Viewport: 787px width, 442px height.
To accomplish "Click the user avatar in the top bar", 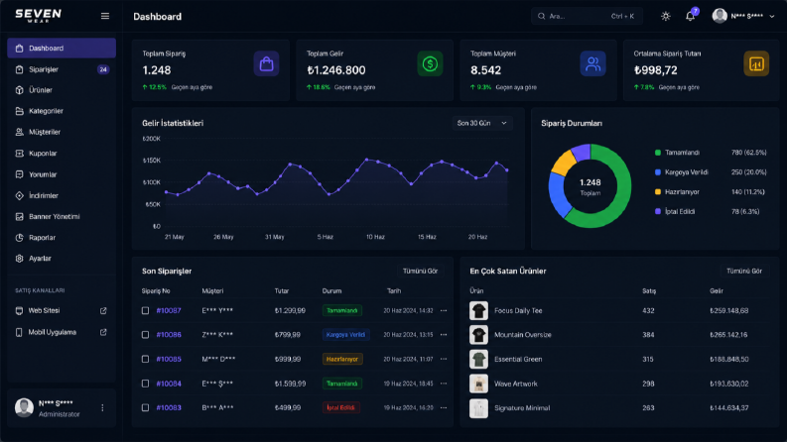I will pos(720,16).
